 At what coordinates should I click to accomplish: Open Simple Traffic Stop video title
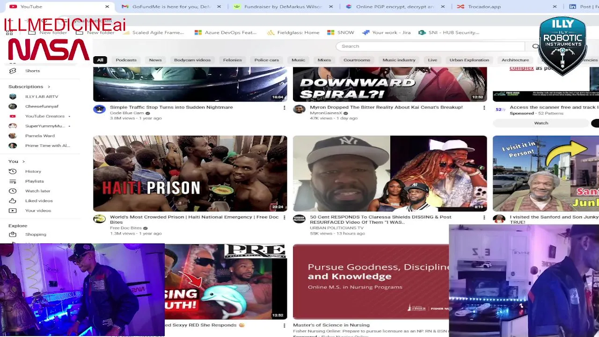click(171, 107)
